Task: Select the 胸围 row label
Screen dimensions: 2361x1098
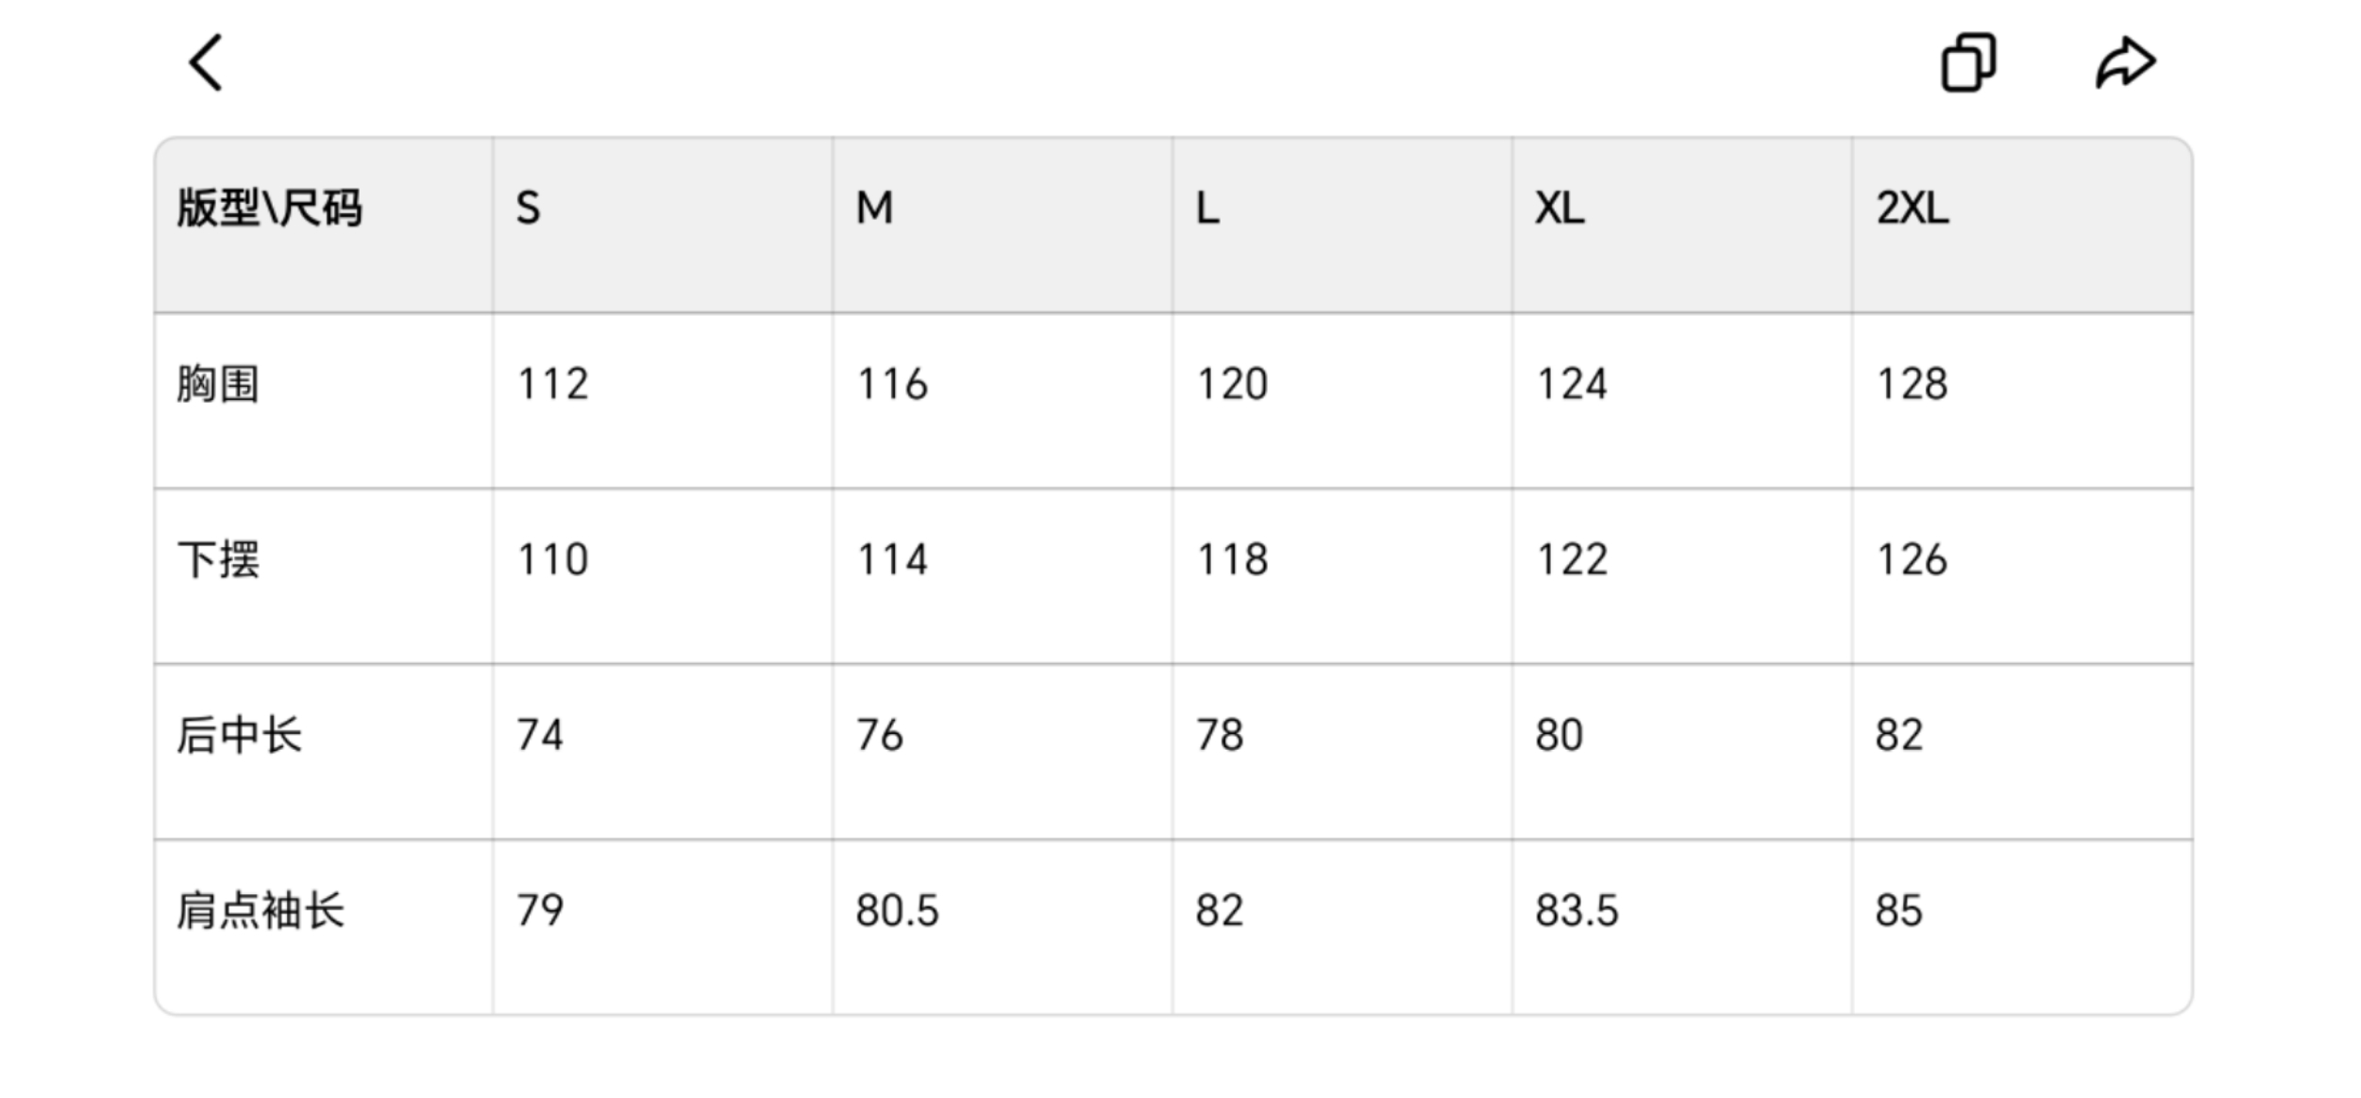Action: (218, 384)
